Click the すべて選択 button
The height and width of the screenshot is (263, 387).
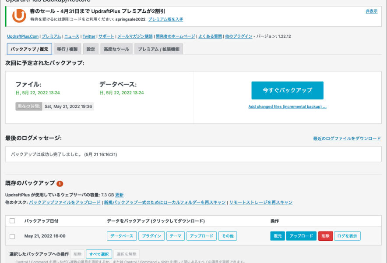point(99,254)
